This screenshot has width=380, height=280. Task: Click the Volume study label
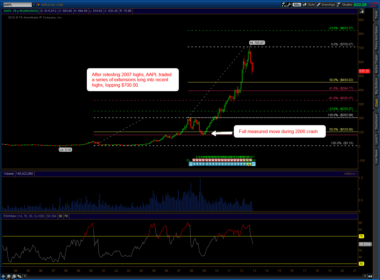[9, 174]
